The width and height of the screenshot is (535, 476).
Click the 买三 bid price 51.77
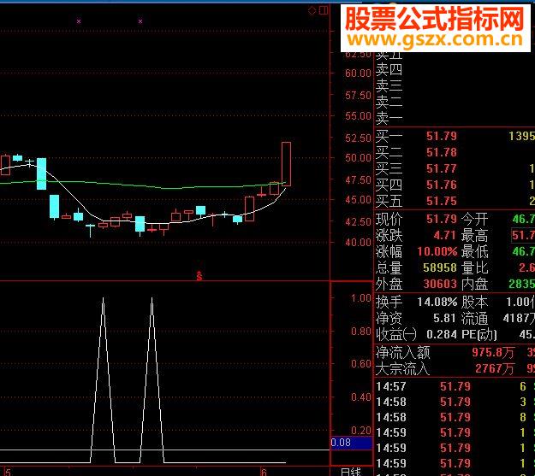pyautogui.click(x=442, y=168)
